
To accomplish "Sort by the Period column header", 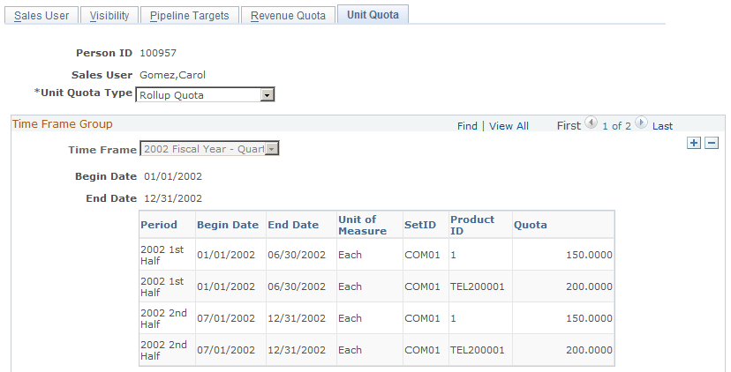I will click(x=159, y=225).
